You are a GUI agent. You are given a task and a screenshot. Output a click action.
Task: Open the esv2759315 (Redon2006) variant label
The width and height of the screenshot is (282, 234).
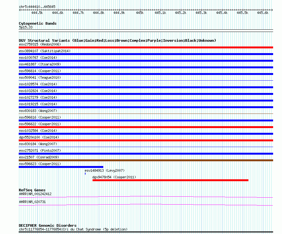click(40, 44)
